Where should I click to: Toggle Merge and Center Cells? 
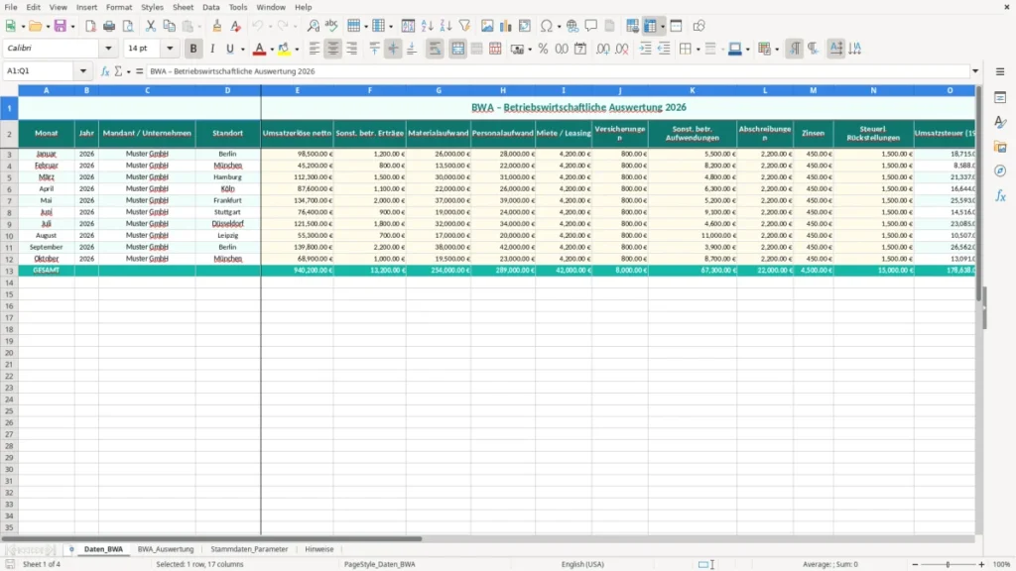pyautogui.click(x=457, y=49)
